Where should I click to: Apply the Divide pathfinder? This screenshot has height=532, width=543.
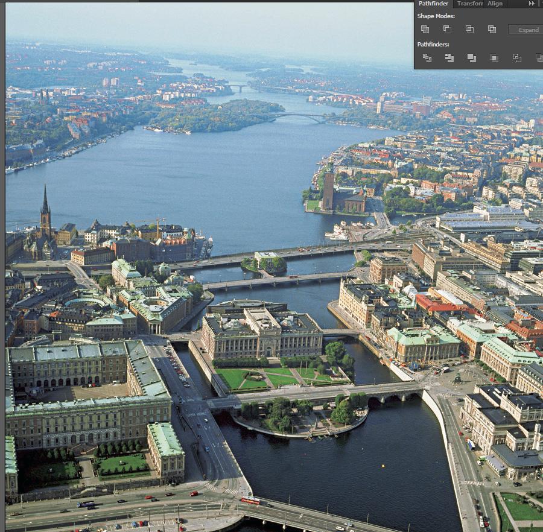click(427, 58)
